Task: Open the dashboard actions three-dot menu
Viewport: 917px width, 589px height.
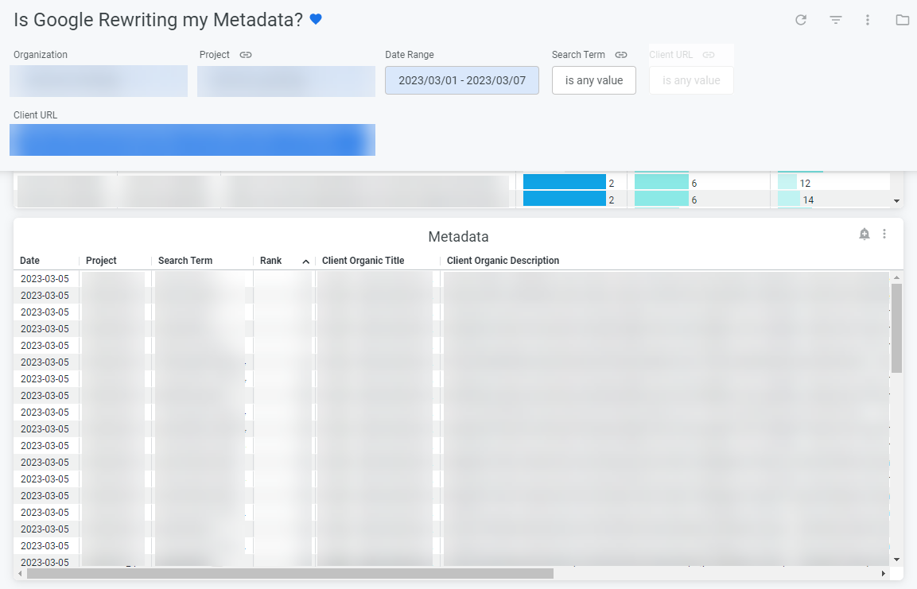Action: tap(868, 20)
